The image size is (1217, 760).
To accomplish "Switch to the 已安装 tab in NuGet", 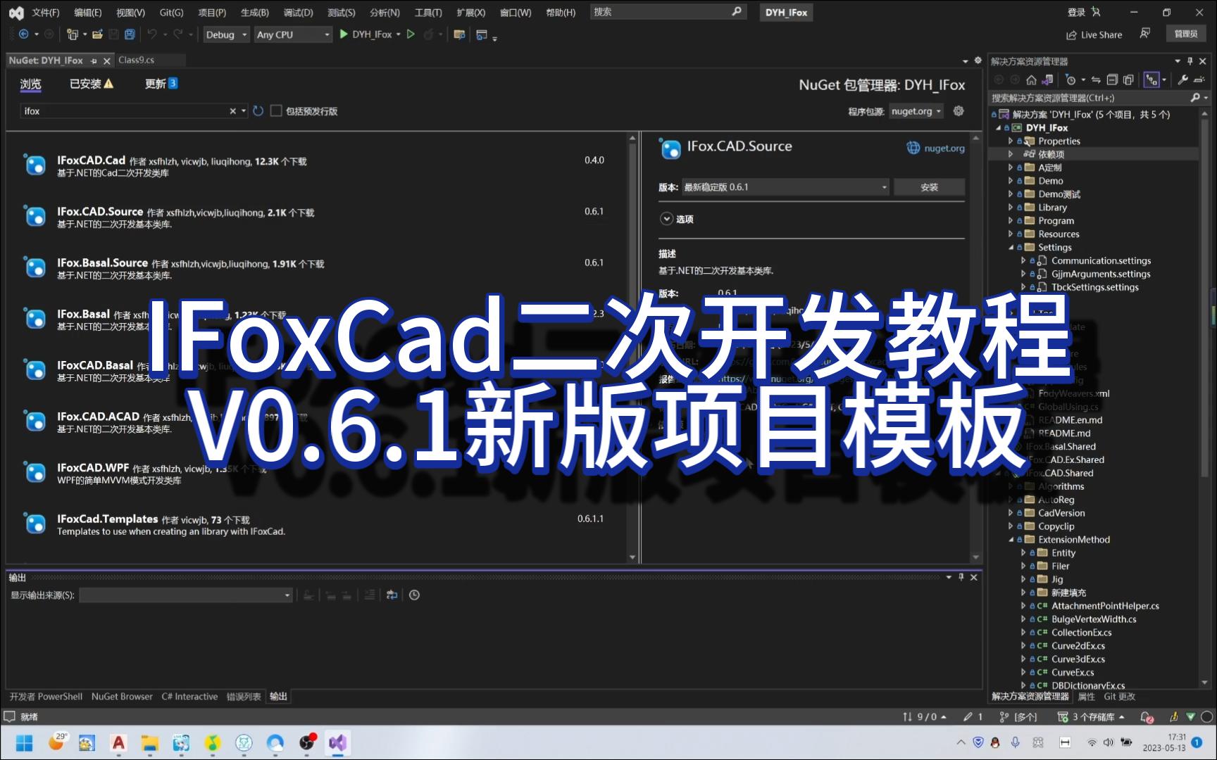I will coord(91,84).
